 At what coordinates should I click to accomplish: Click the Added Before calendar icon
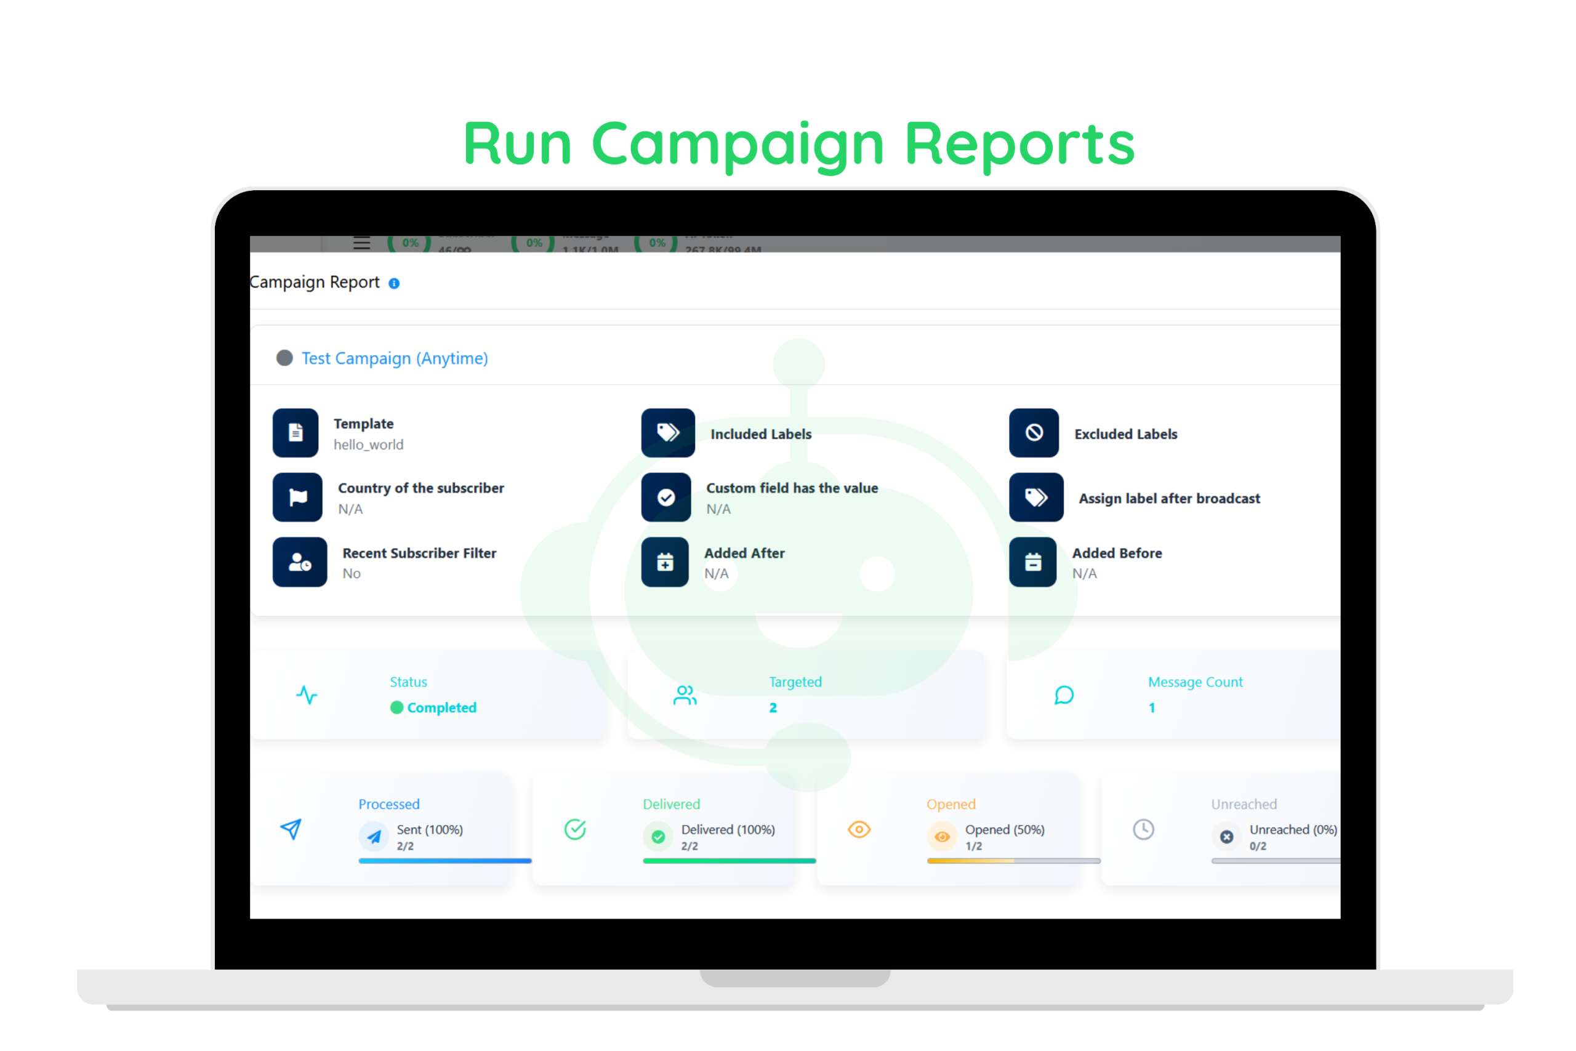click(x=1032, y=562)
